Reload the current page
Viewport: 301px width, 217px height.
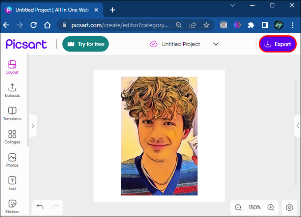click(34, 25)
